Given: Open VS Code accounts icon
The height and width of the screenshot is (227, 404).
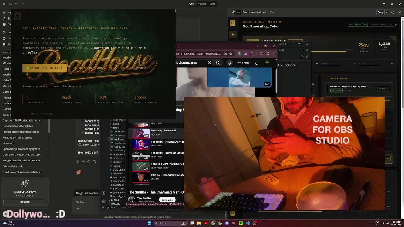Looking at the screenshot, I should (x=104, y=193).
